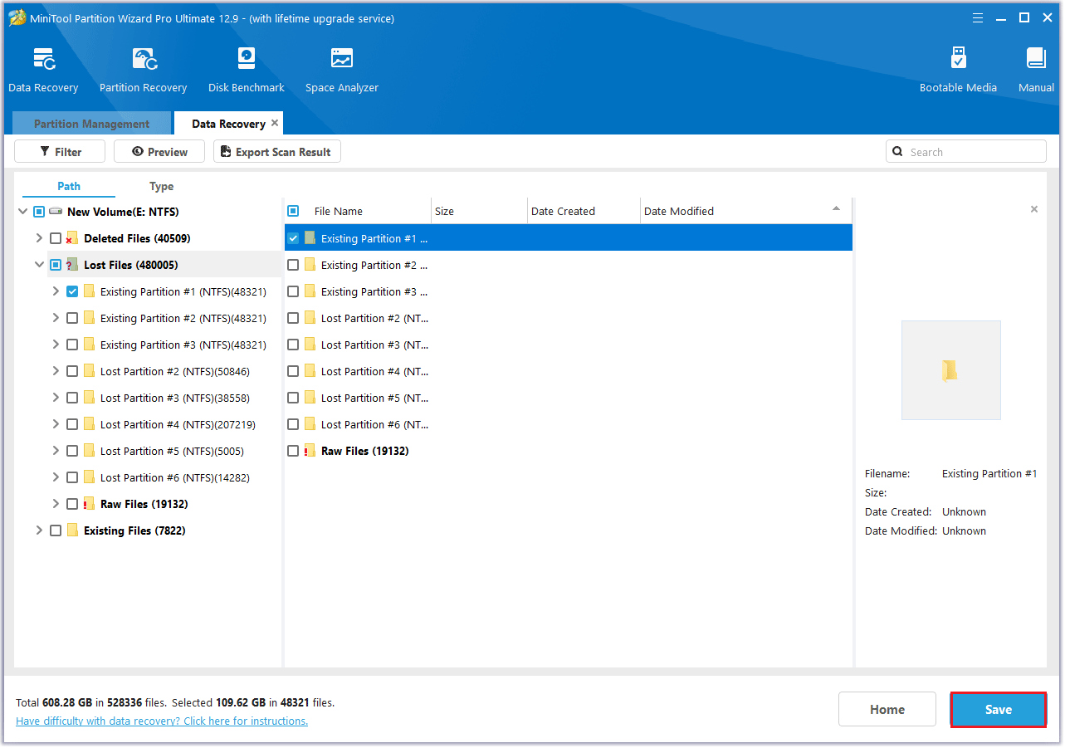Expand Existing Partition #3 in tree

[x=56, y=345]
